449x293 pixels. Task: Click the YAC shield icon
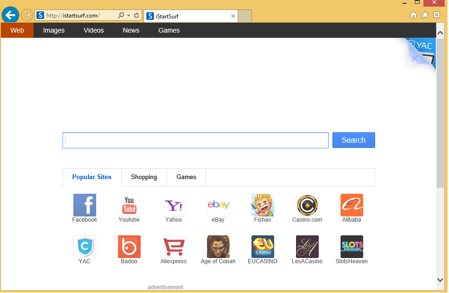[x=84, y=247]
